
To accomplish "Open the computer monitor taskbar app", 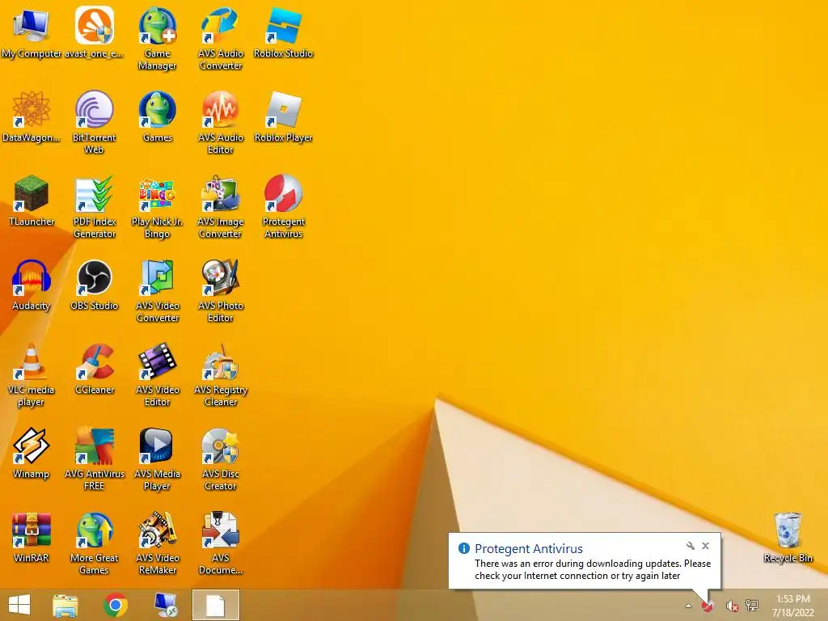I will [x=166, y=605].
